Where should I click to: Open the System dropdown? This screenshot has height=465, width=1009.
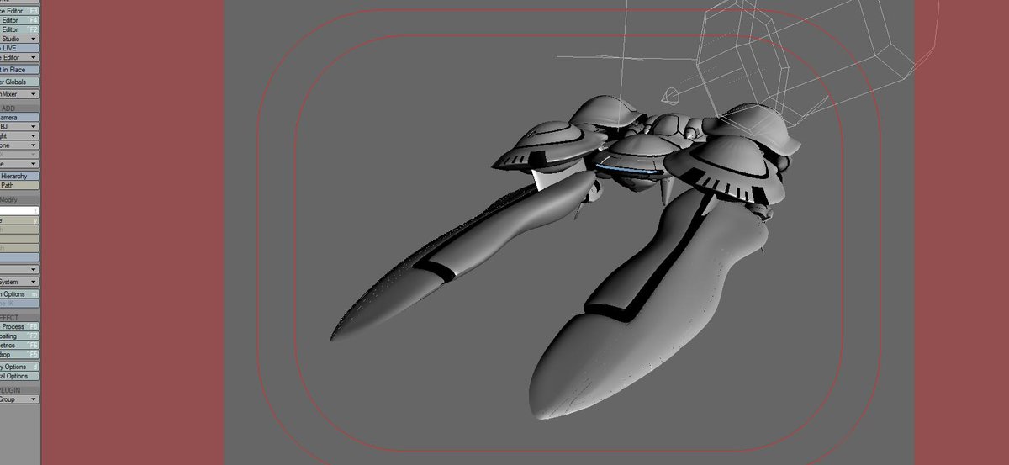(x=18, y=282)
